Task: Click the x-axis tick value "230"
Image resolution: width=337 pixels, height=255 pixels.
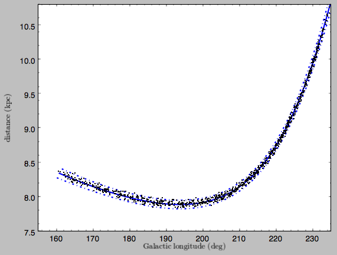Action: coord(312,238)
